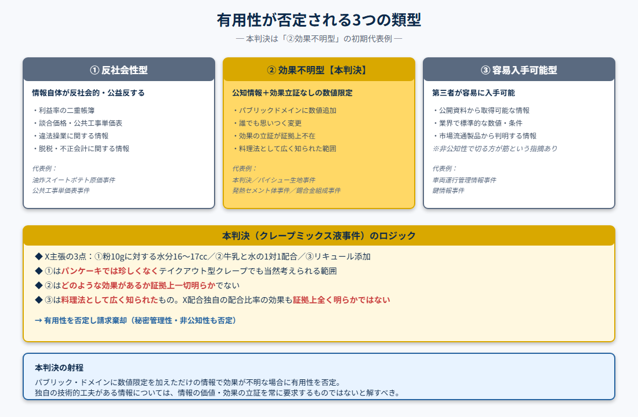Click header '本判決（クレープミックス液事件）のロジック'
This screenshot has height=417, width=638.
coord(318,236)
